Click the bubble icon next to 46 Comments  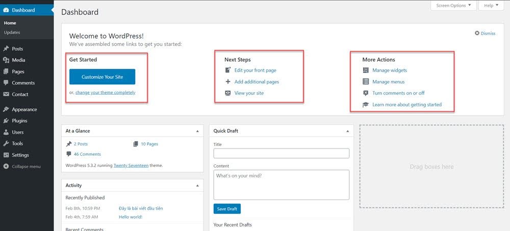coord(69,154)
